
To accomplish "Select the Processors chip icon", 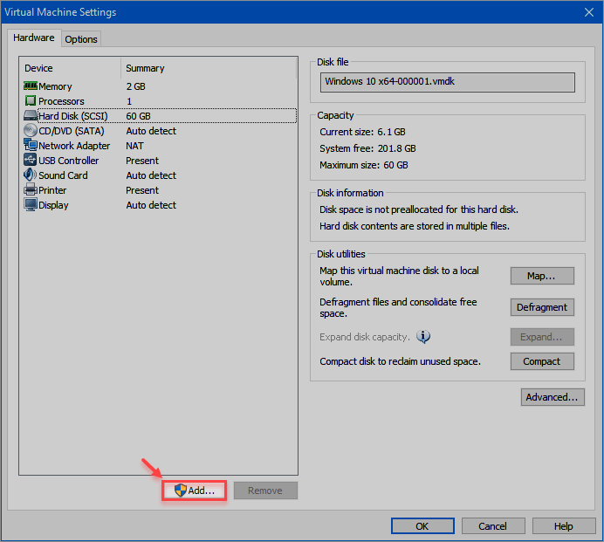I will (x=31, y=101).
